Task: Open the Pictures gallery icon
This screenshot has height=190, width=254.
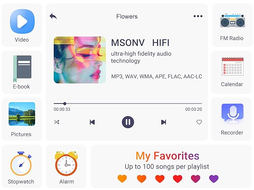Action: pos(22,114)
